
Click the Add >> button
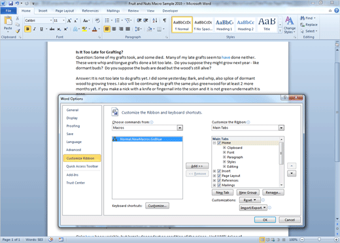[x=197, y=166]
